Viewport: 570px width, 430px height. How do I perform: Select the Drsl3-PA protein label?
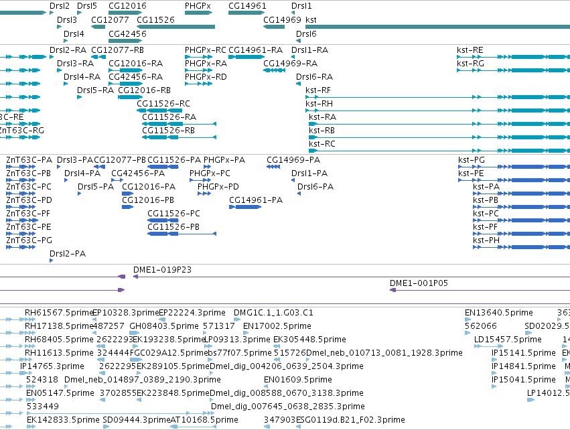tap(75, 160)
